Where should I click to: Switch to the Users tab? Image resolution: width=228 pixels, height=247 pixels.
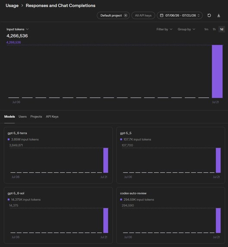coord(22,116)
